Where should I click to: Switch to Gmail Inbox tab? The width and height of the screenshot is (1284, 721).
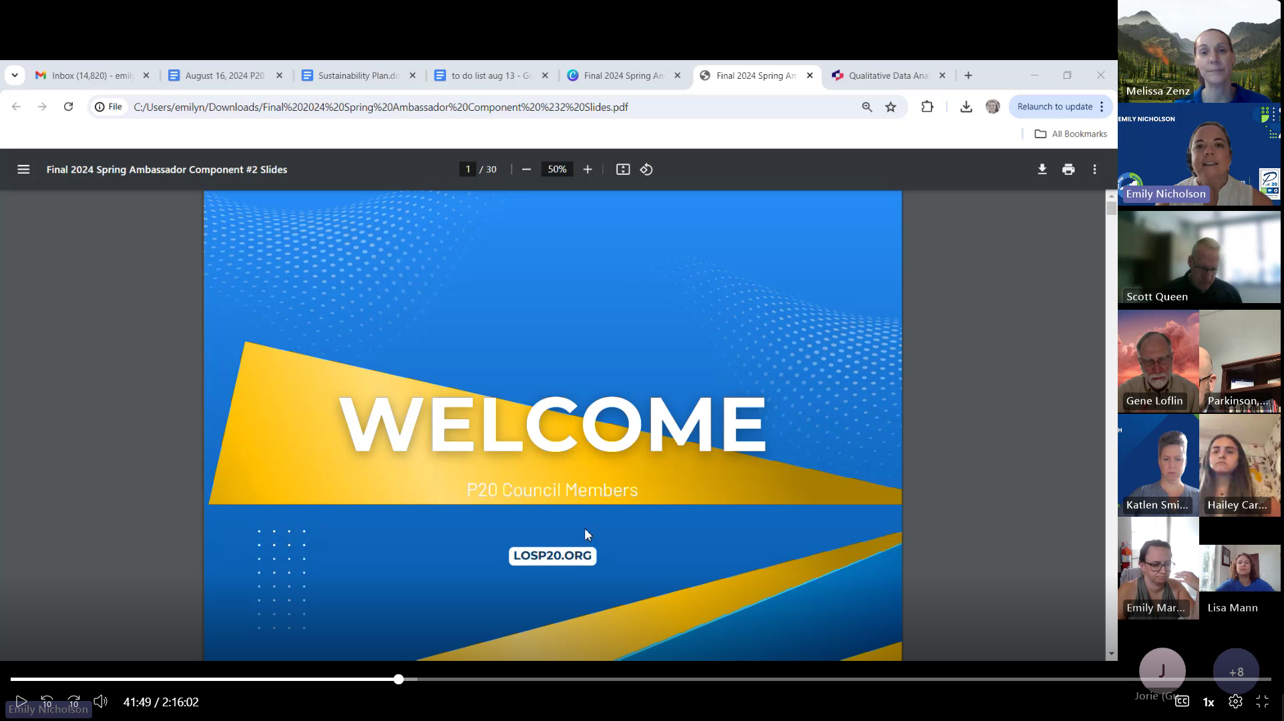(92, 75)
